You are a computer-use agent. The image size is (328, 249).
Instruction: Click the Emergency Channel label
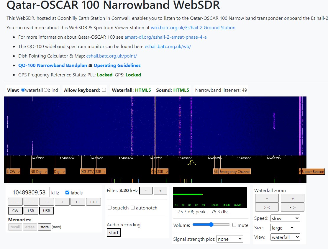point(235,172)
